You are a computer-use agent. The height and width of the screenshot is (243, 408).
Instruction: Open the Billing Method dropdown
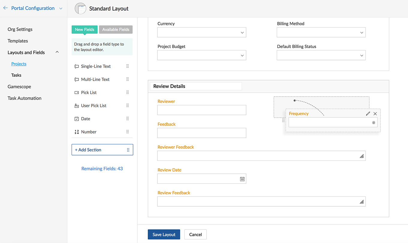321,32
